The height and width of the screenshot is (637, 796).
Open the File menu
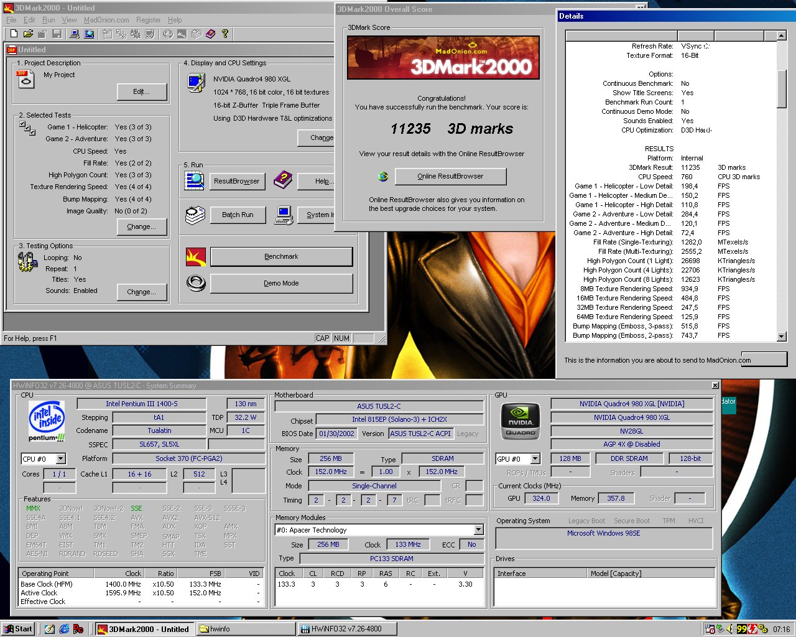(11, 20)
